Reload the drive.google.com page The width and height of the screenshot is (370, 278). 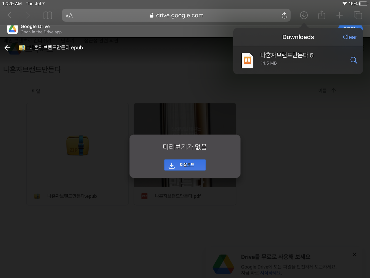[284, 15]
